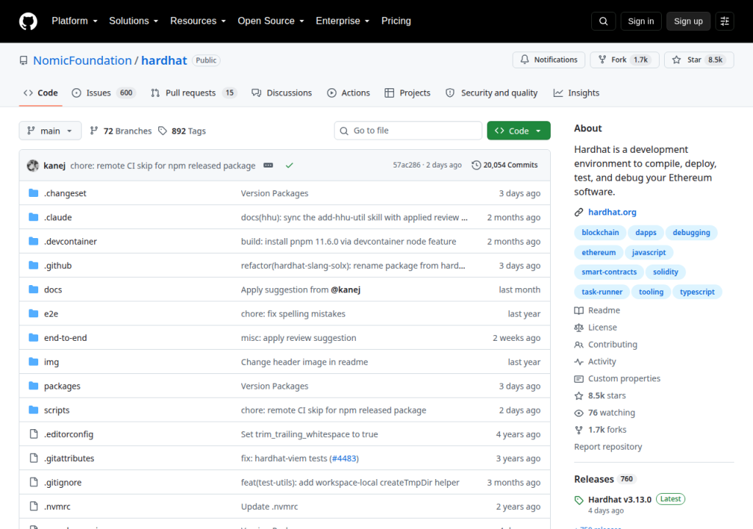Open the e2e folder
The width and height of the screenshot is (753, 529).
[x=51, y=314]
